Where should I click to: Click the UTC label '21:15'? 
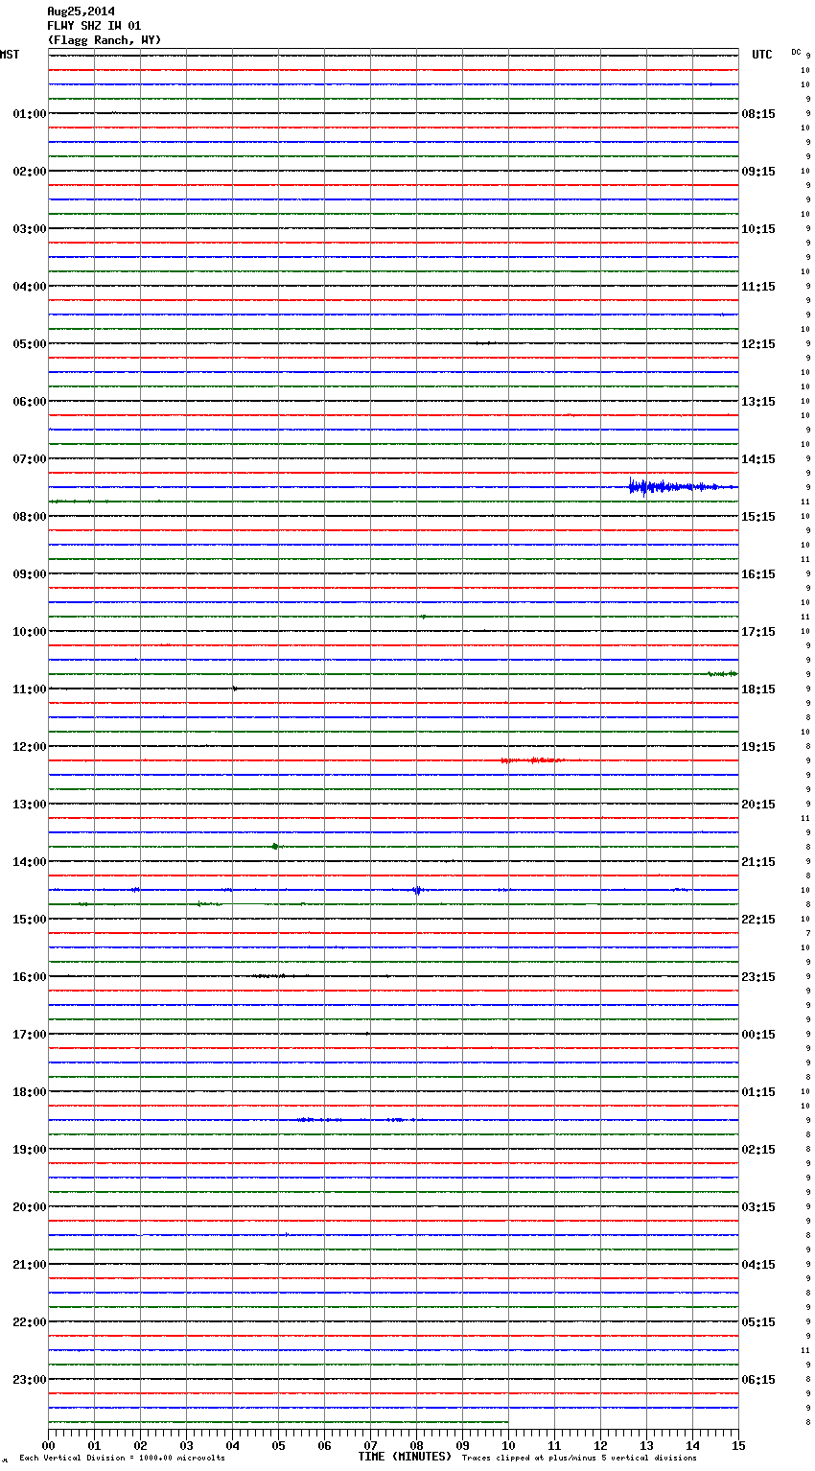click(x=758, y=862)
